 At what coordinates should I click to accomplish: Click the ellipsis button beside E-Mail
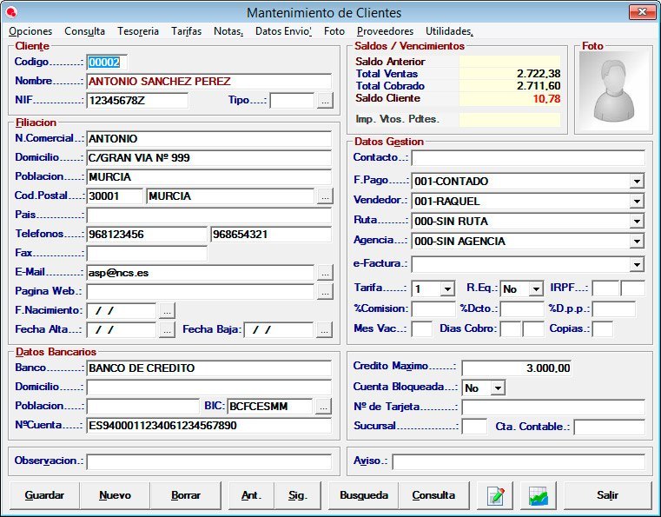324,273
